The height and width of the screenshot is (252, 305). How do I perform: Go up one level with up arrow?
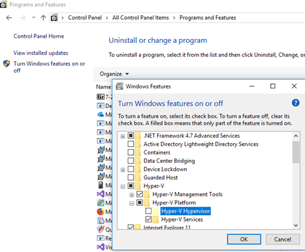pyautogui.click(x=43, y=18)
